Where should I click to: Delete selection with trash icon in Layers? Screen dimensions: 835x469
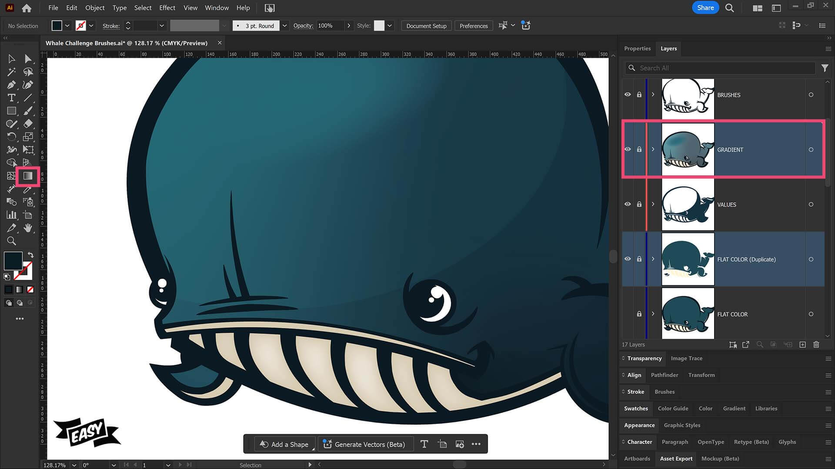(x=816, y=344)
